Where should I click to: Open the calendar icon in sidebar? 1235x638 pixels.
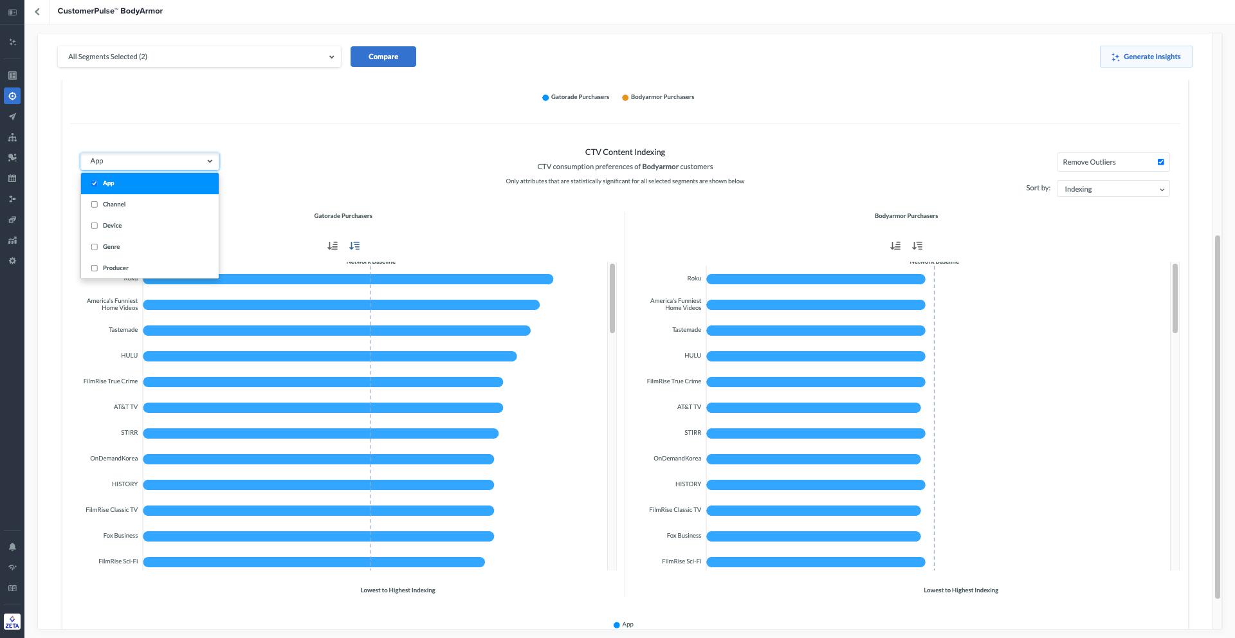[x=12, y=178]
